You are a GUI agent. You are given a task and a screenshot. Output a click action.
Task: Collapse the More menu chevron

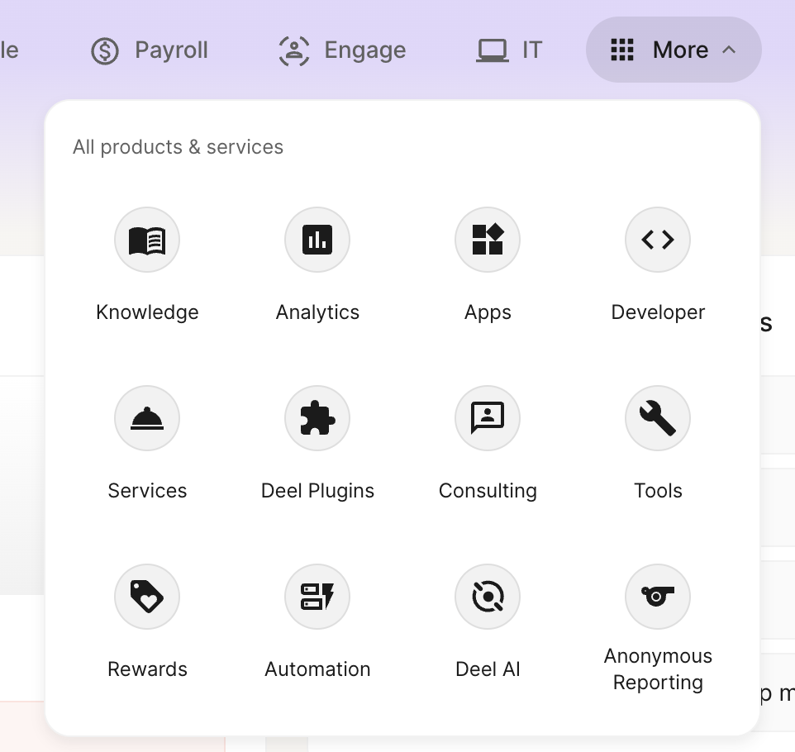click(x=729, y=50)
